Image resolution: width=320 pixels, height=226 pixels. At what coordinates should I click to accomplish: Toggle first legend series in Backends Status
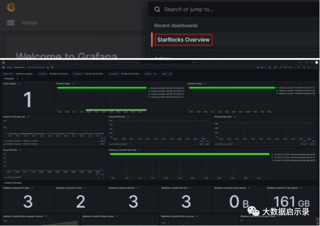point(296,88)
